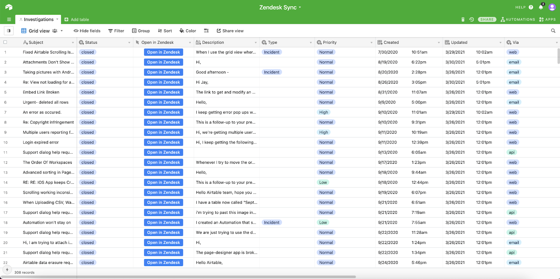Select the Low priority tag in row 14
The image size is (560, 279).
point(323,182)
